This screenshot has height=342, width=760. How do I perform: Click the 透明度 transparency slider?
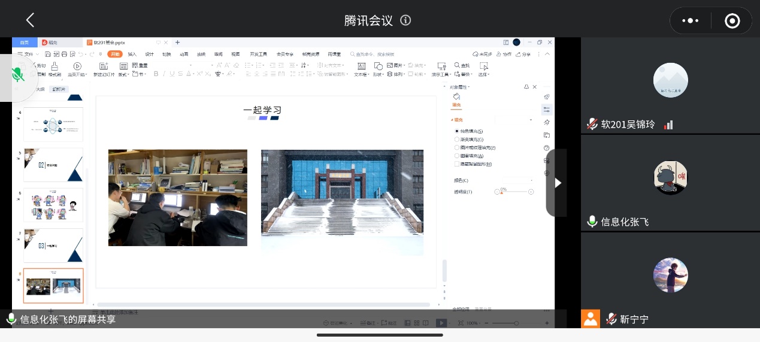pos(515,192)
